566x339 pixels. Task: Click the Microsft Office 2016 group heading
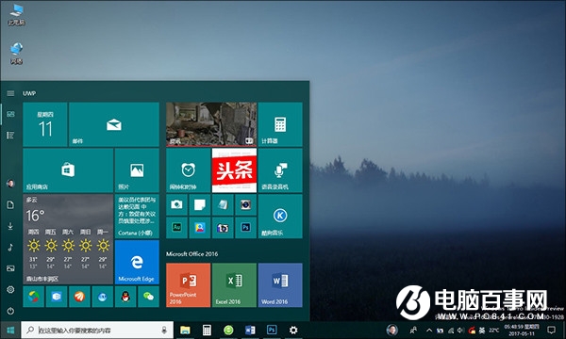coord(191,254)
